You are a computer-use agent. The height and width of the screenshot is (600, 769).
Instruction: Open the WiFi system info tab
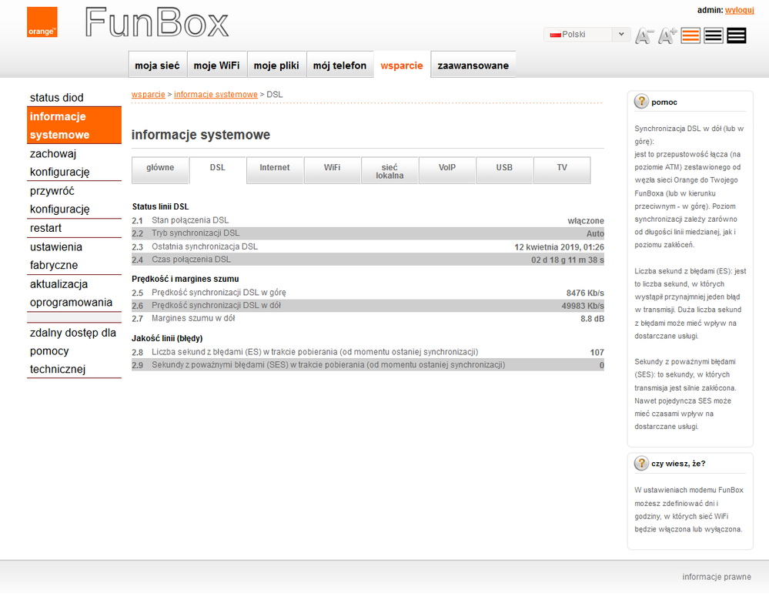point(332,168)
